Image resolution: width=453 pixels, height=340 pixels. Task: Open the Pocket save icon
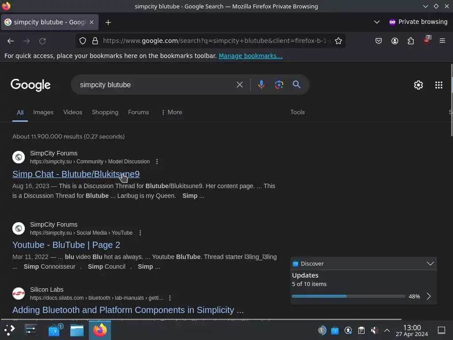379,41
